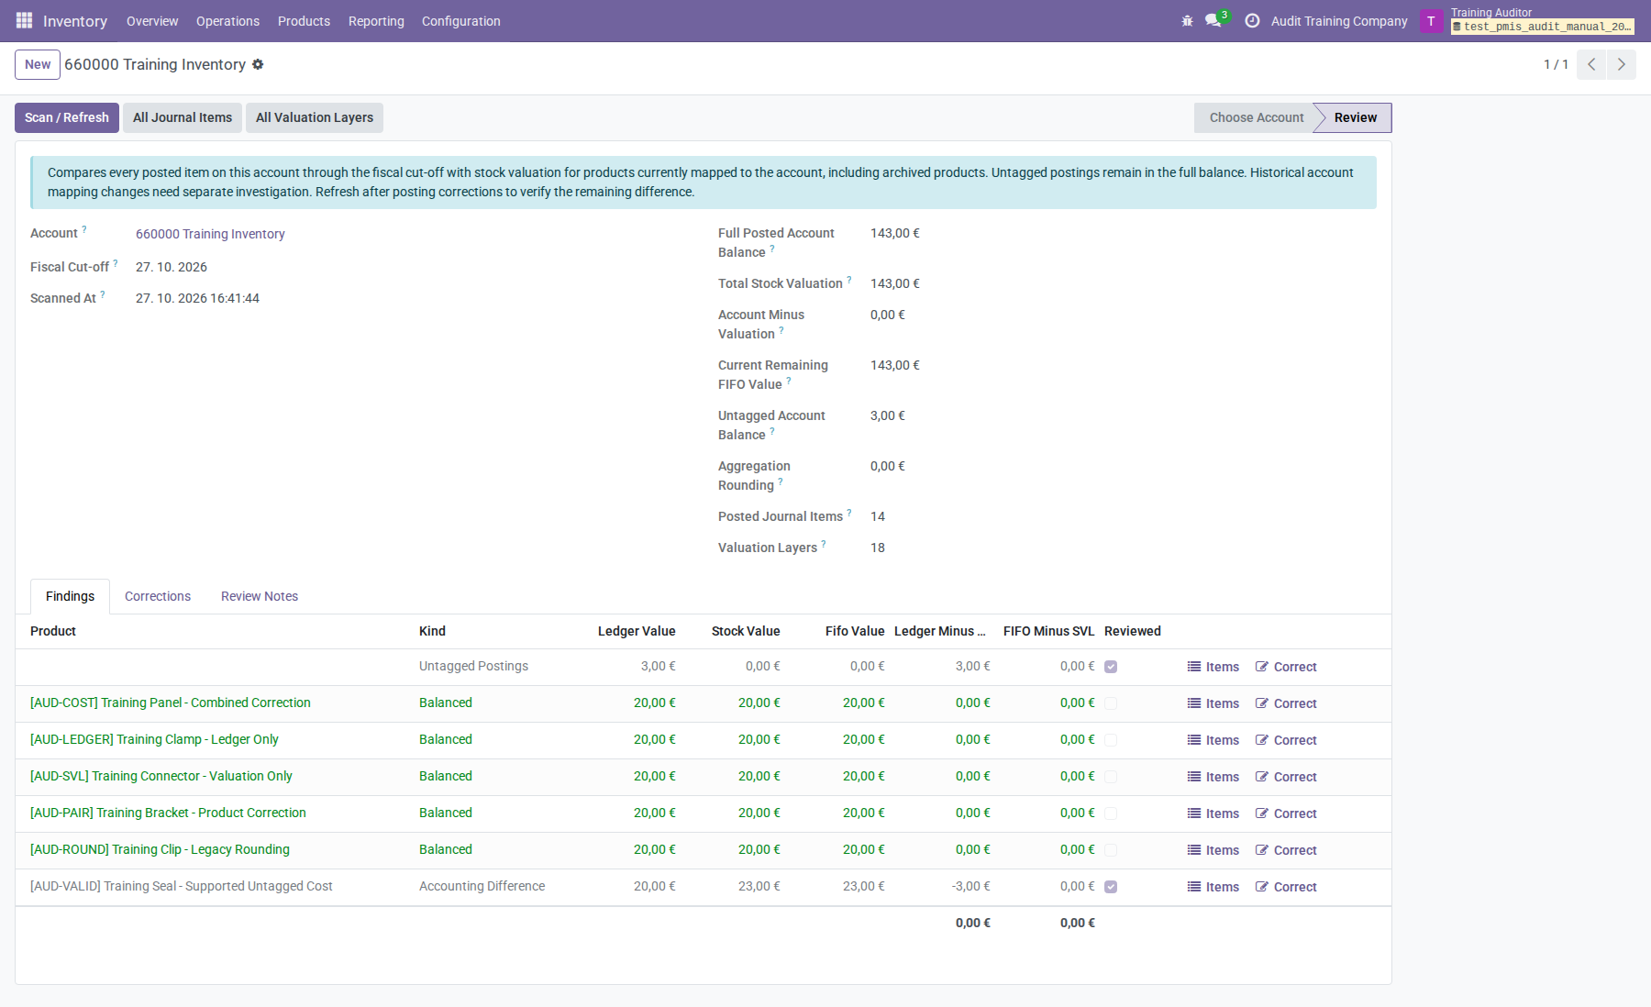Open the gear actions menu beside title
The image size is (1651, 1007).
258,64
